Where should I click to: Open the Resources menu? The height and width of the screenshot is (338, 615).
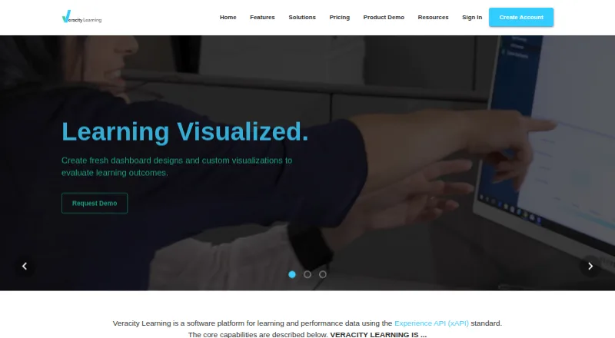click(x=433, y=17)
